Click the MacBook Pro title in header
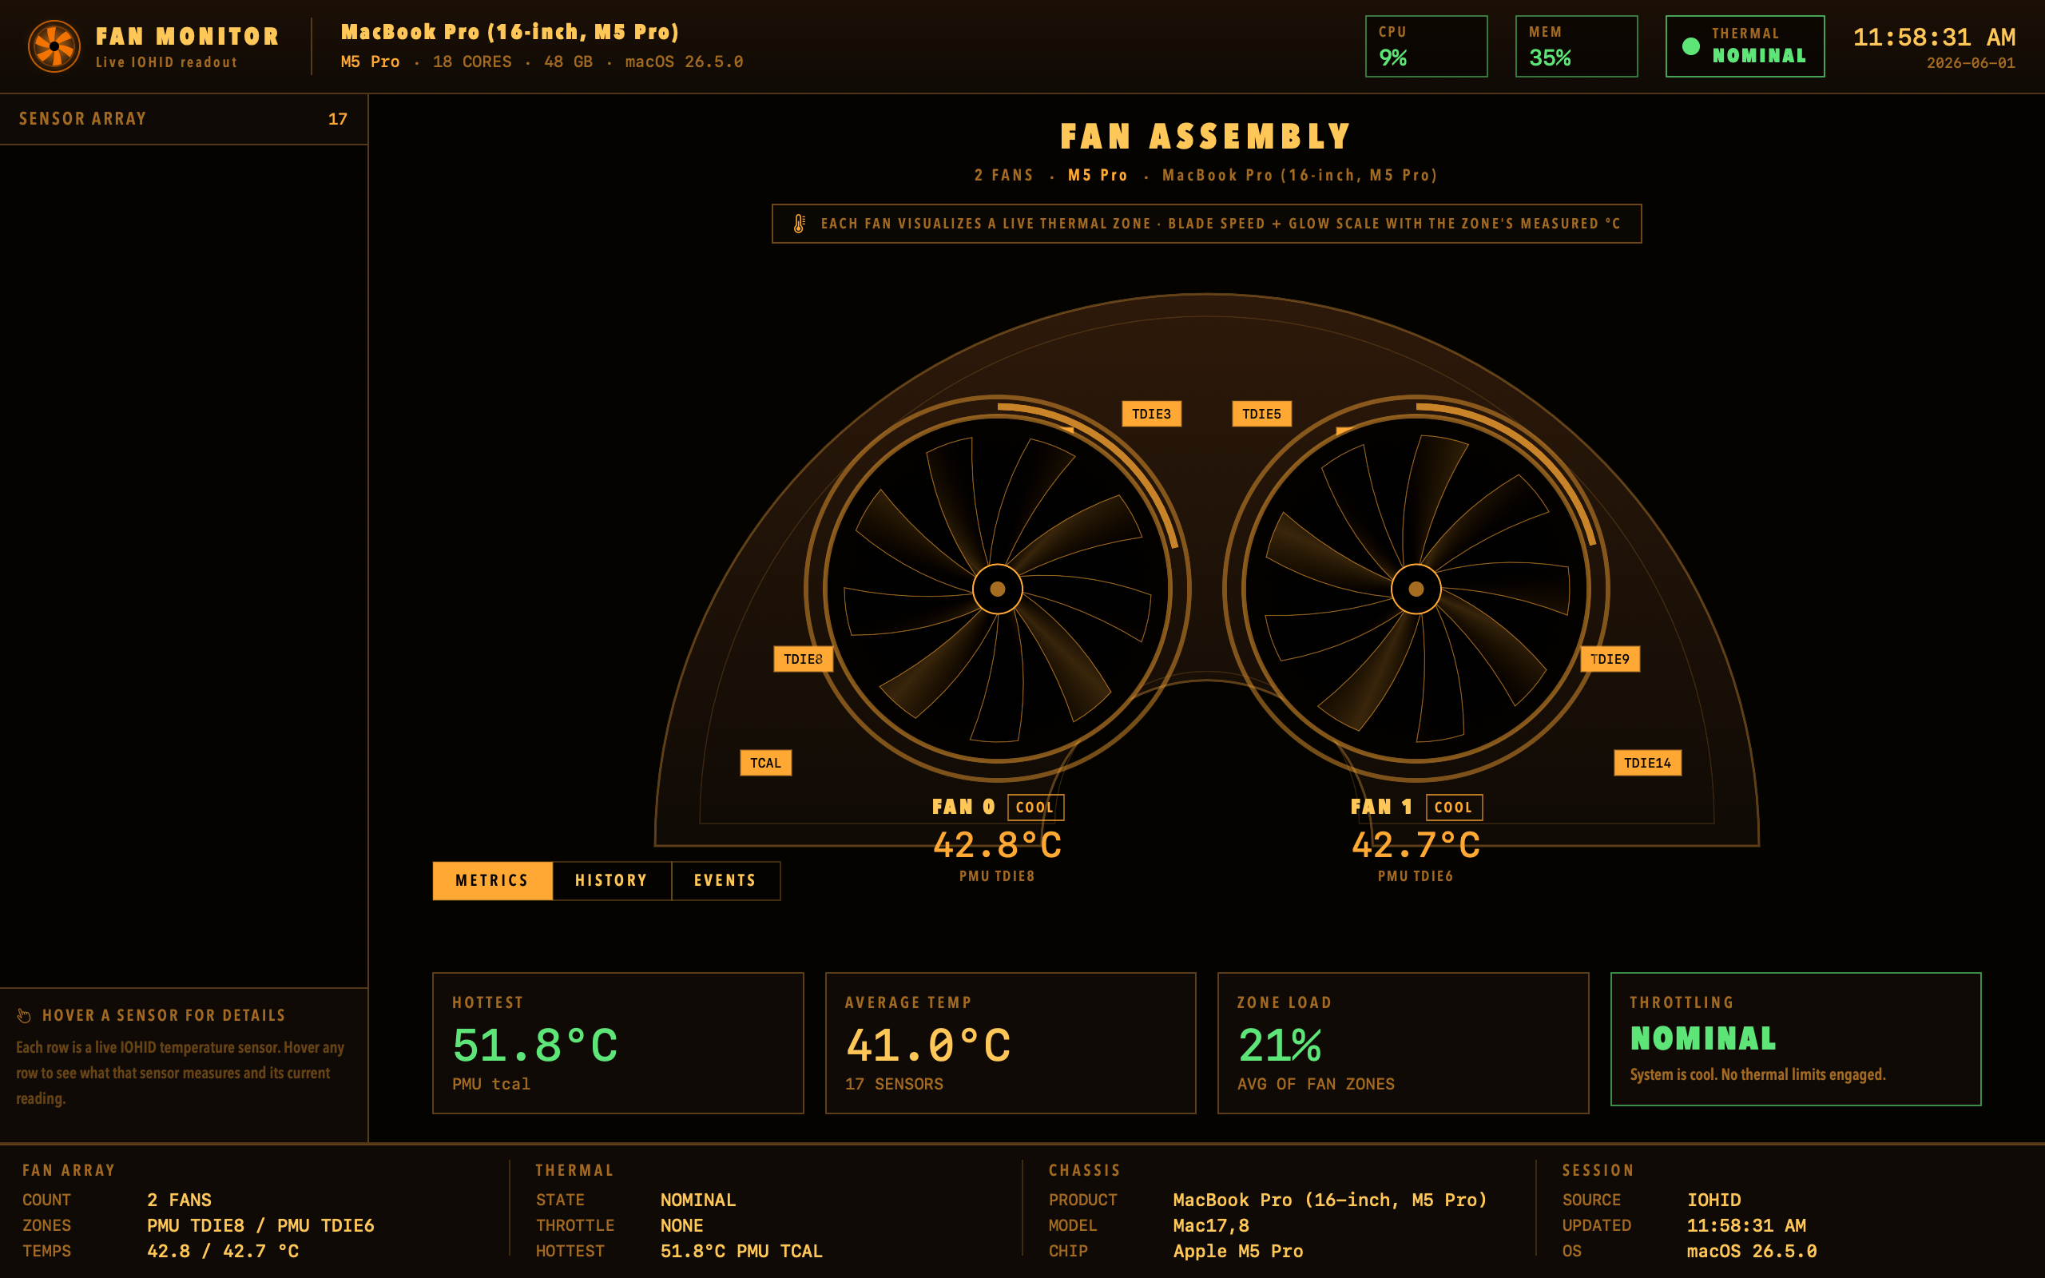2045x1278 pixels. click(510, 32)
